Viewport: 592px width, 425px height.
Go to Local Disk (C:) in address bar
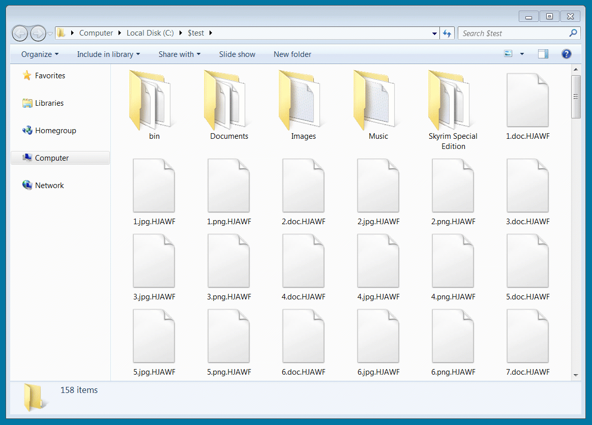pos(150,33)
